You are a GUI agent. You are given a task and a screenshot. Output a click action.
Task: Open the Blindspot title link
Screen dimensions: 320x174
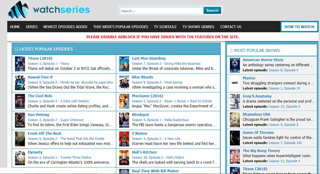click(x=140, y=115)
